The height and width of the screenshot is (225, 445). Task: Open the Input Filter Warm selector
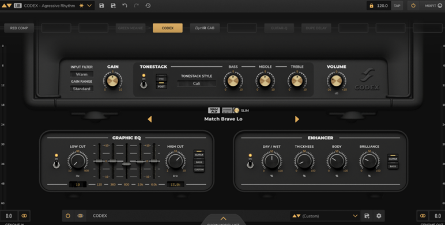click(81, 74)
